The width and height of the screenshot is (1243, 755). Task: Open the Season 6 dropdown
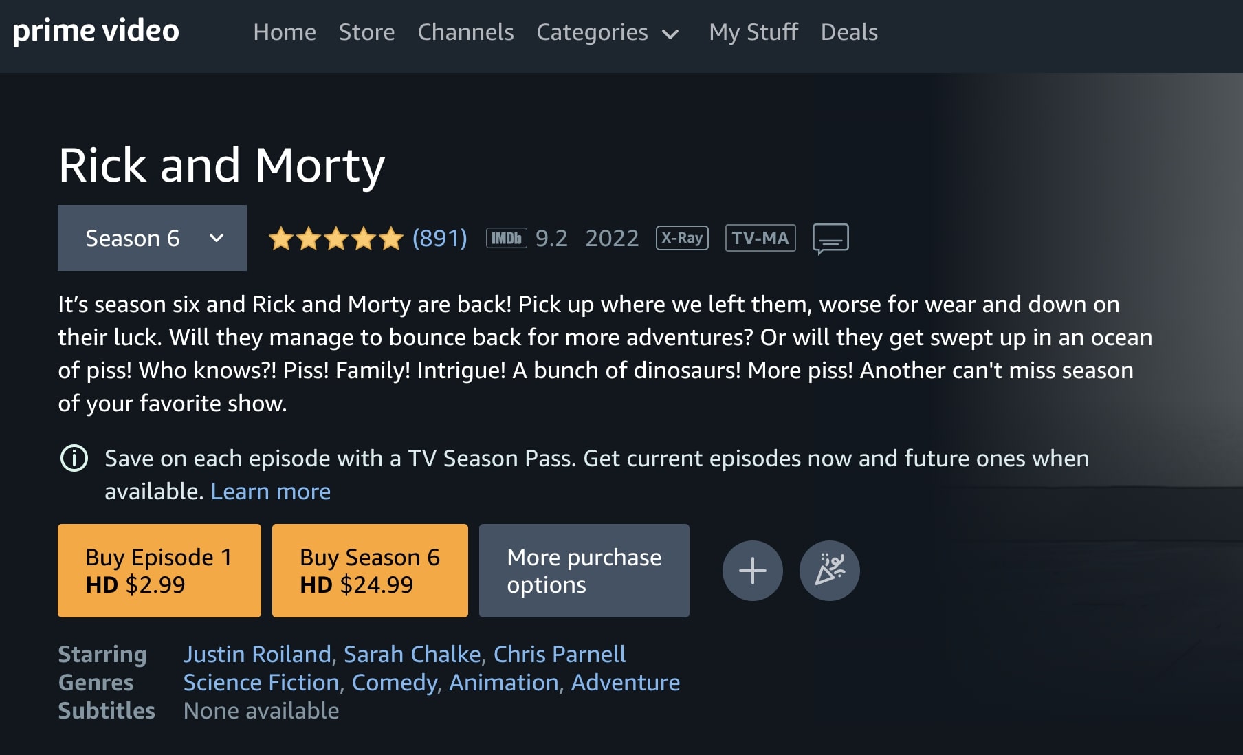pos(152,238)
